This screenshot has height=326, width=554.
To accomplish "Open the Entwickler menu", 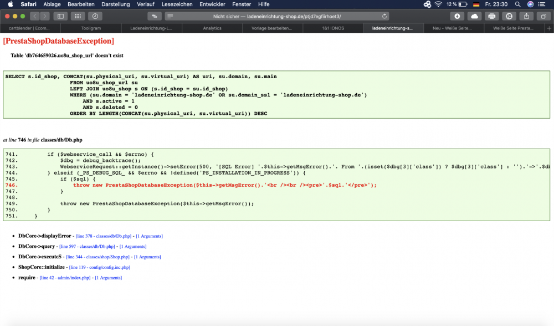I will pyautogui.click(x=212, y=4).
